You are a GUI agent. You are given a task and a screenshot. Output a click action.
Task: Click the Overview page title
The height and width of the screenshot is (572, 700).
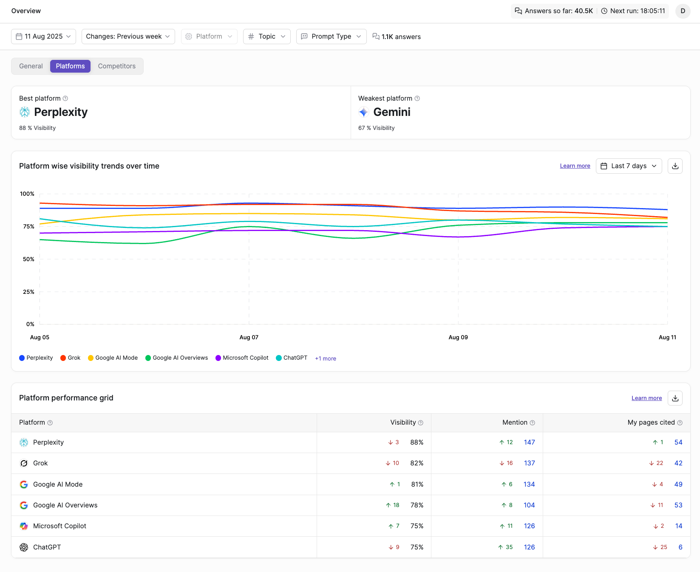click(x=26, y=11)
